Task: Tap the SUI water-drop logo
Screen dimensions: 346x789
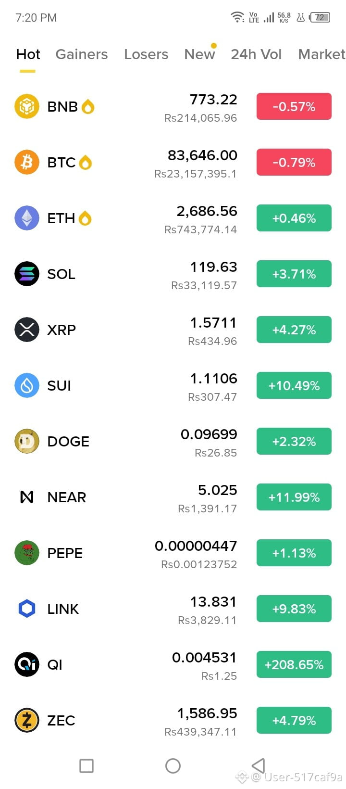Action: click(27, 385)
